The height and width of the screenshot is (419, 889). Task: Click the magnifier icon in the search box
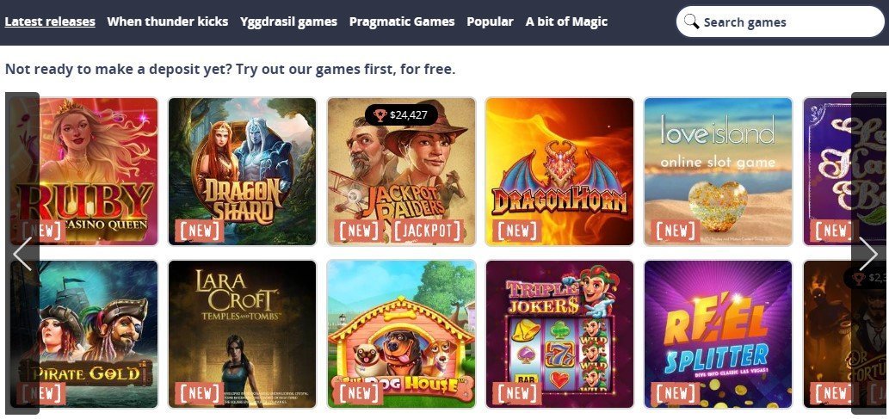[691, 22]
